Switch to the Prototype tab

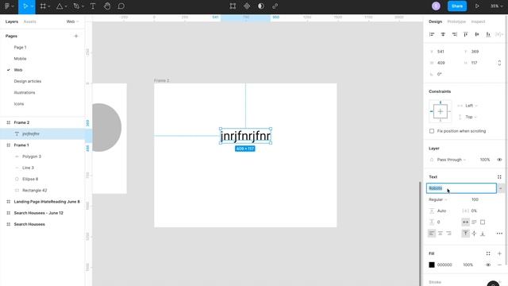tap(456, 21)
